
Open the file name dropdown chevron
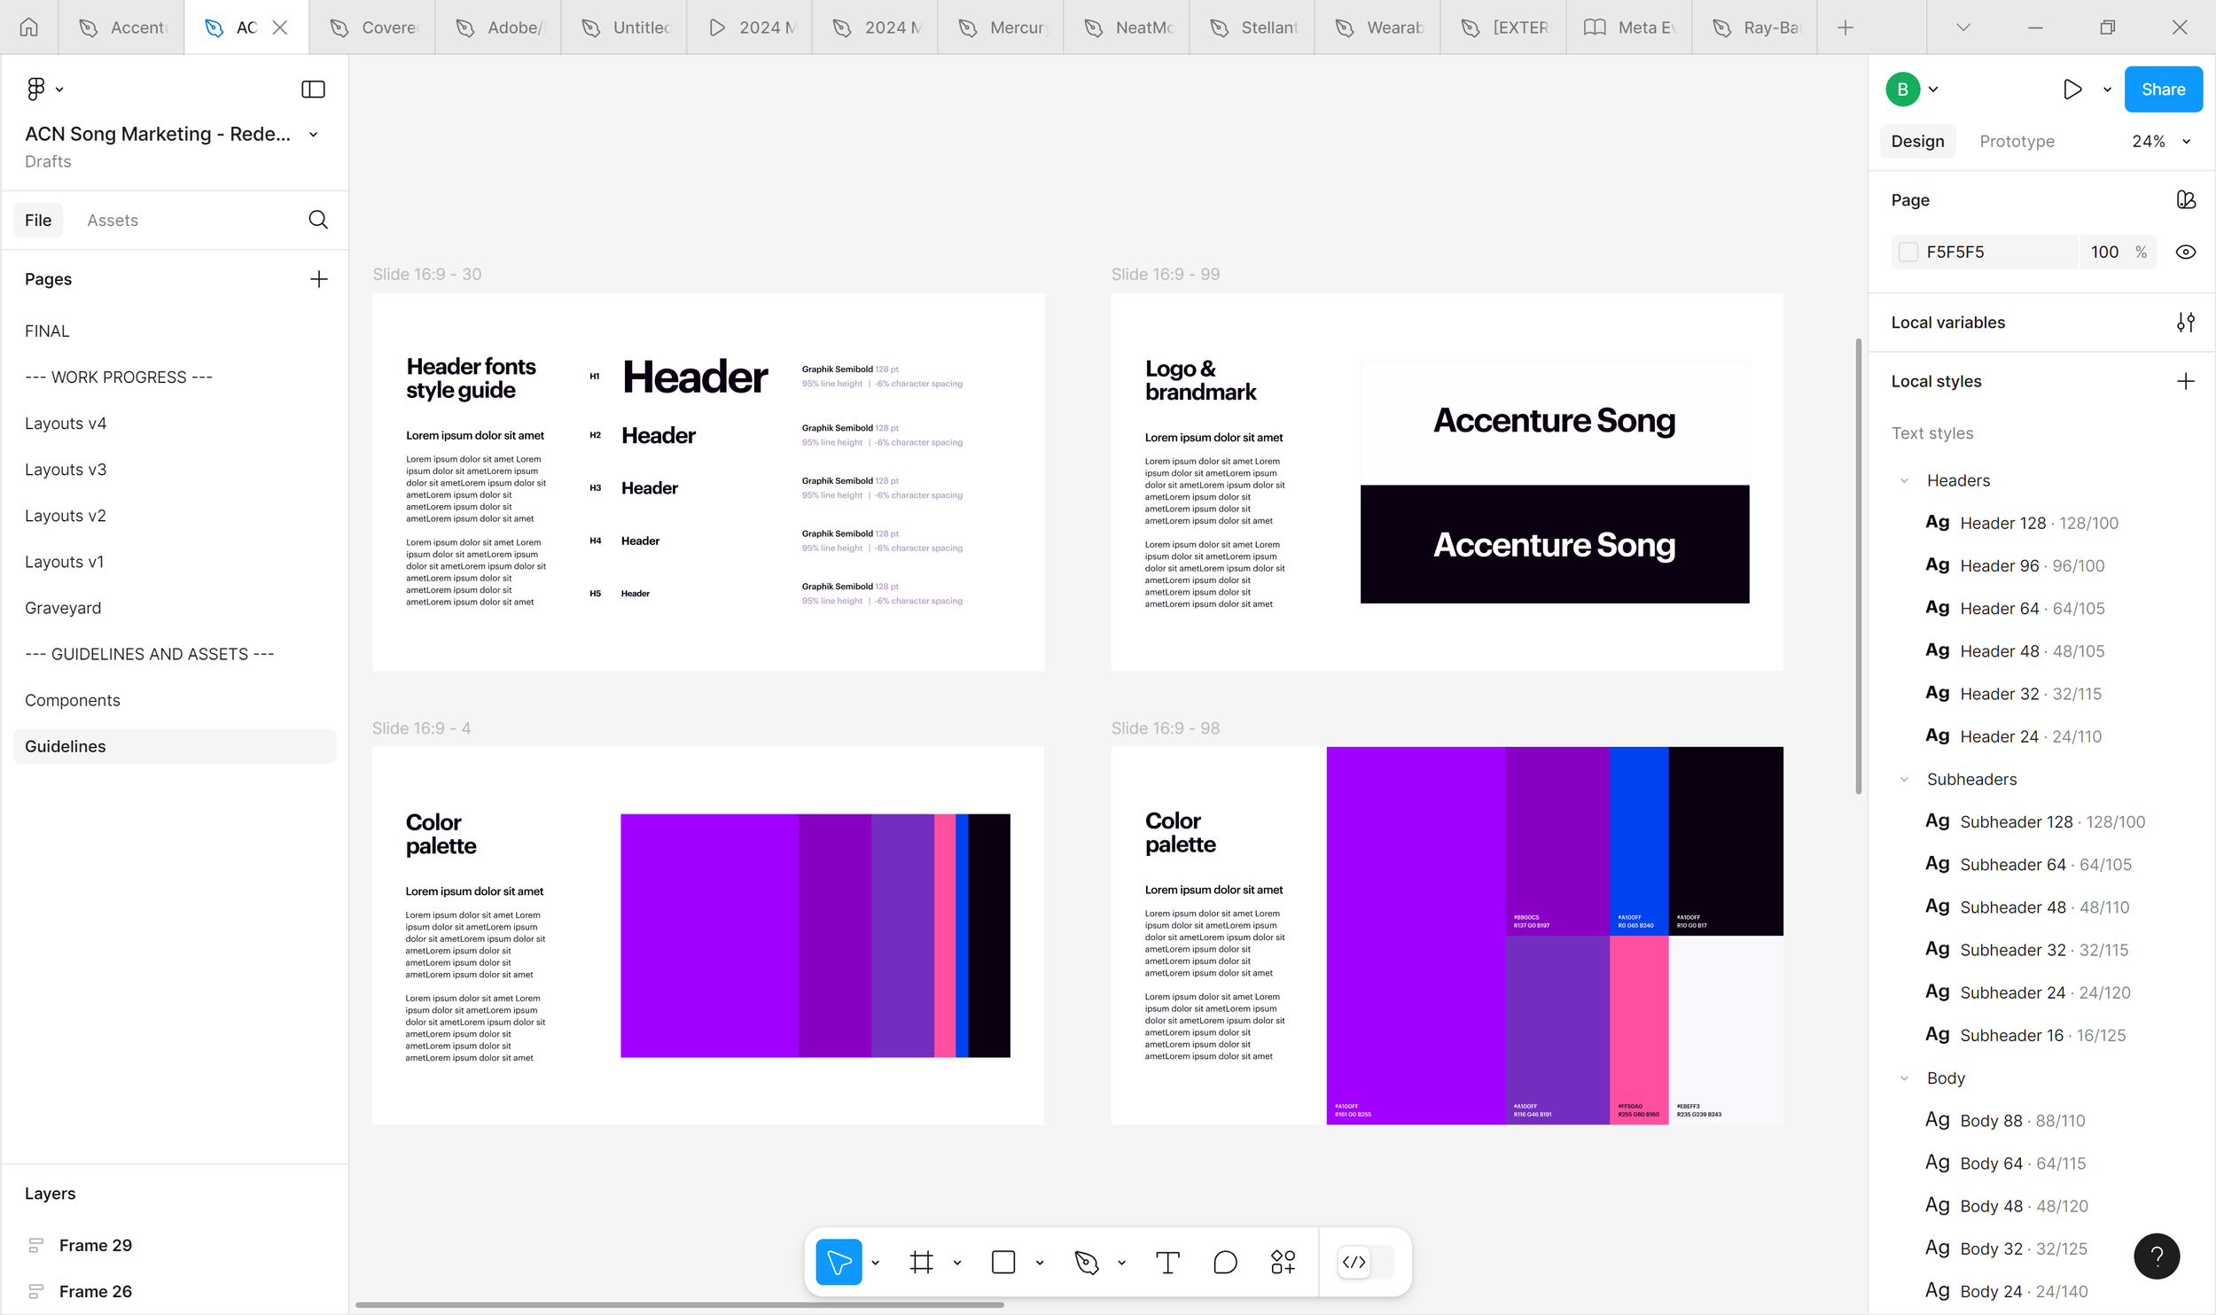313,135
